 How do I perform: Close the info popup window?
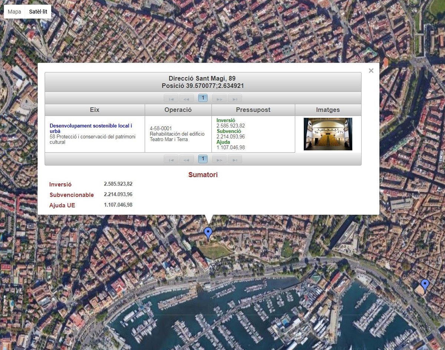pos(371,71)
